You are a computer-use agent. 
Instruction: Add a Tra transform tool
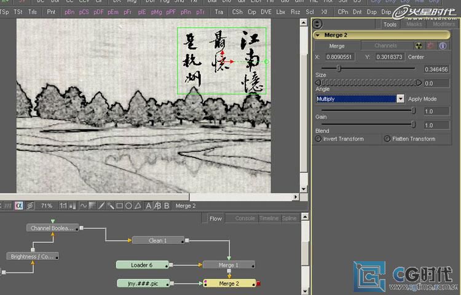[x=219, y=12]
